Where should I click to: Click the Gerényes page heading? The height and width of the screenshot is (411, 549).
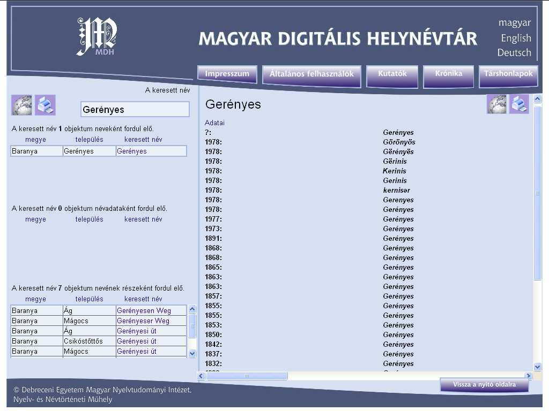pyautogui.click(x=233, y=104)
